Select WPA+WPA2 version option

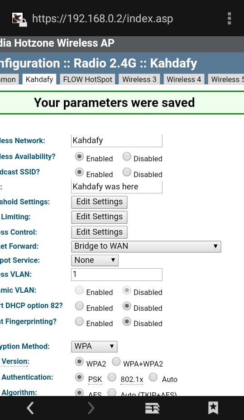(116, 362)
